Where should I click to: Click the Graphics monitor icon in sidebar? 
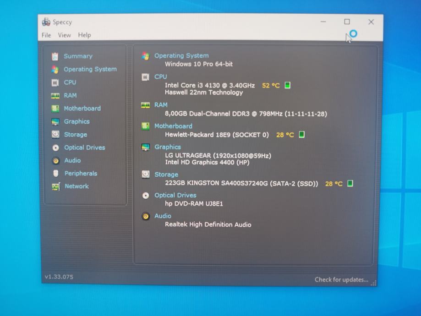[55, 122]
